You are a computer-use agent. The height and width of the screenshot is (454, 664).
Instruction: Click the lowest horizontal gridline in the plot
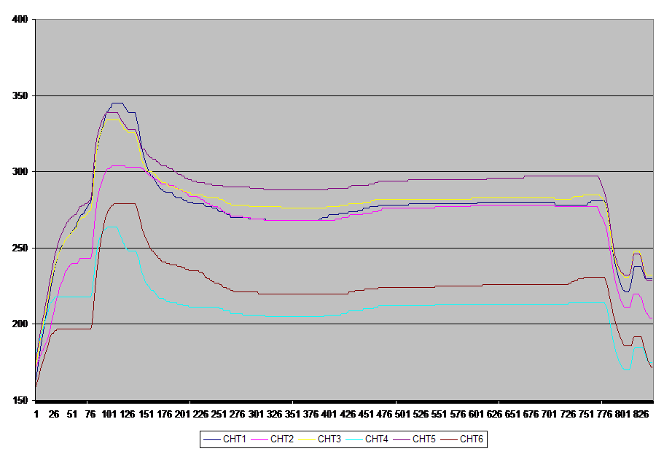[343, 324]
